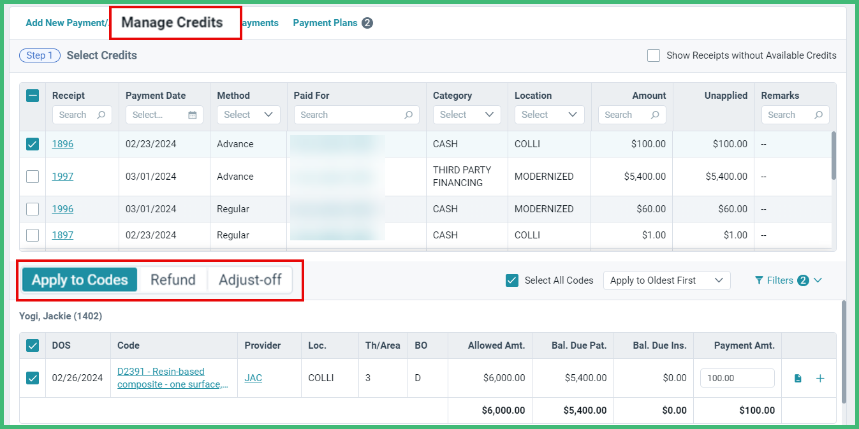Switch to the Payment Plans tab
859x429 pixels.
pyautogui.click(x=325, y=22)
